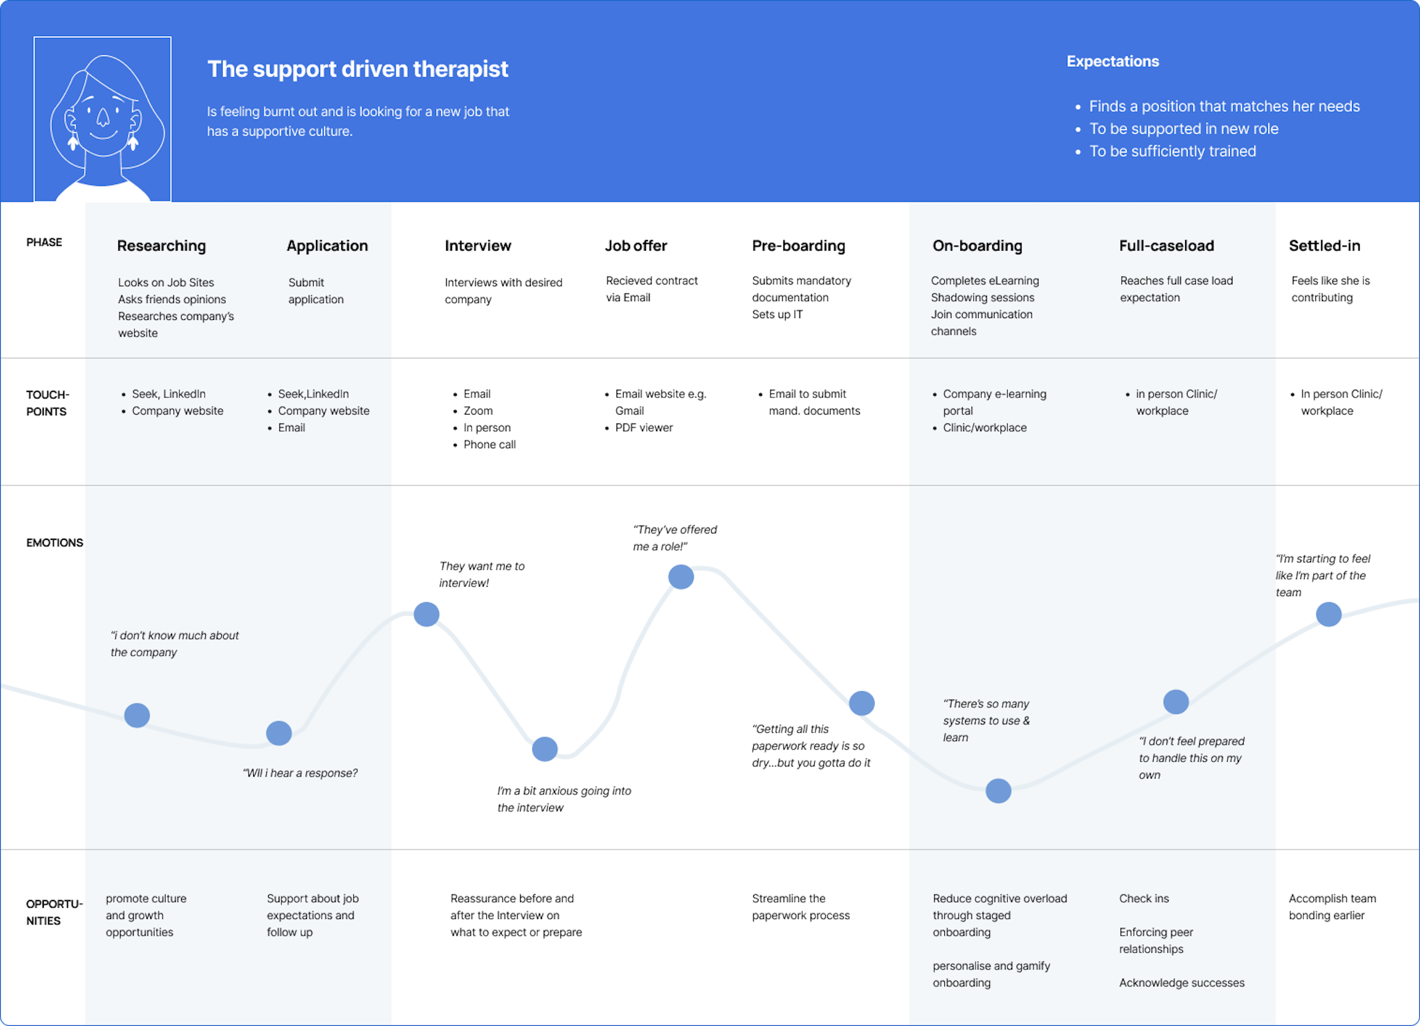Viewport: 1420px width, 1026px height.
Task: Click the anxious-before-interview emotion dot
Action: tap(545, 749)
